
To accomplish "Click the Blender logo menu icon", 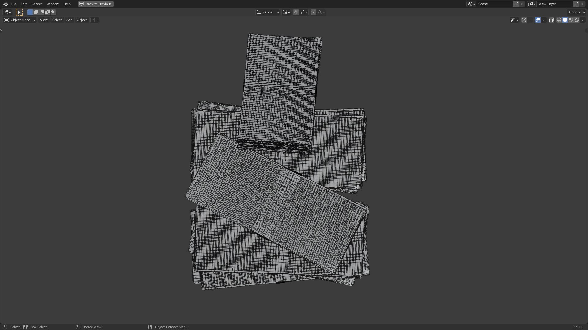I will coord(5,4).
